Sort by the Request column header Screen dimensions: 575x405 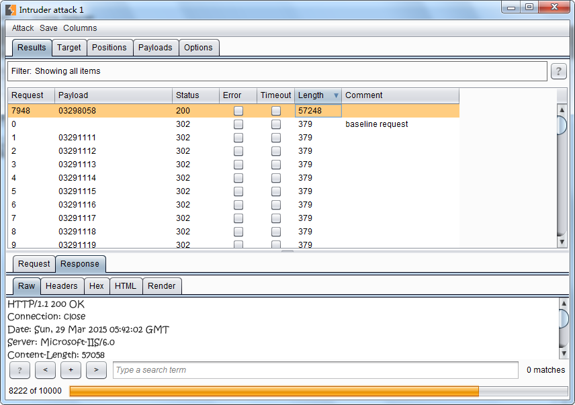pos(31,95)
